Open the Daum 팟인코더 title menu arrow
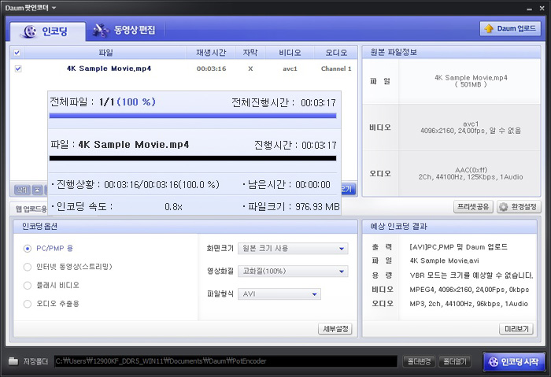The height and width of the screenshot is (377, 551). [x=54, y=8]
